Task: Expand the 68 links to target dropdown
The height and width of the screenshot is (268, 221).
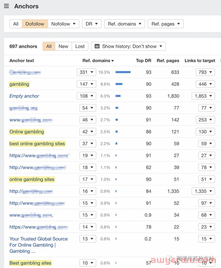Action: (207, 215)
